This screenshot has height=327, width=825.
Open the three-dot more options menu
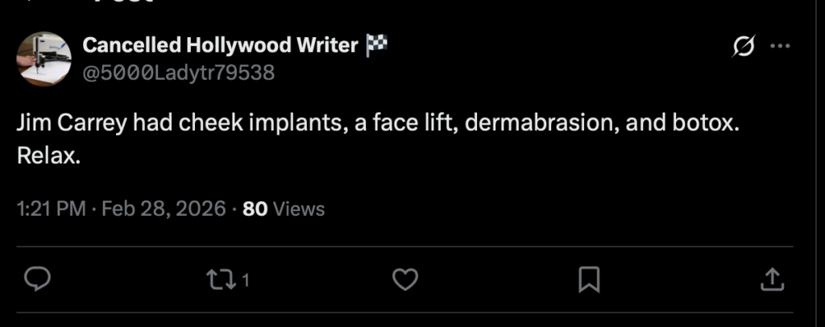click(780, 47)
